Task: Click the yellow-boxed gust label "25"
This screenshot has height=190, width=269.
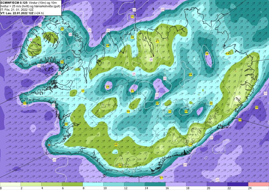Action: 116,144
